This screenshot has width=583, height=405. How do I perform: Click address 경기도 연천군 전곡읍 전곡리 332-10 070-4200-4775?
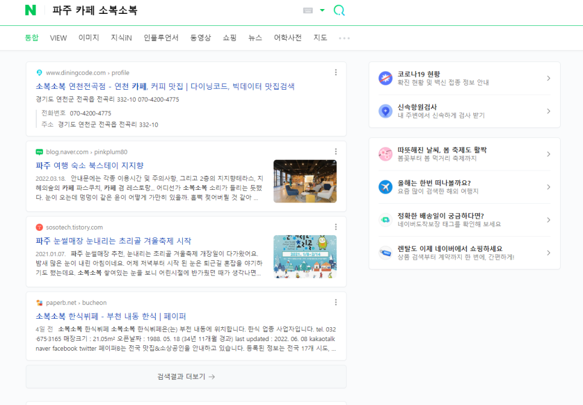(x=107, y=99)
